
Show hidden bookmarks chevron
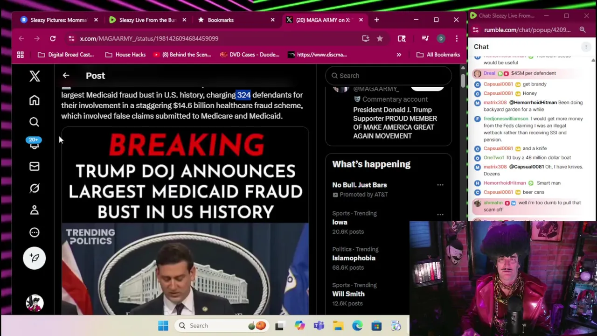[399, 55]
